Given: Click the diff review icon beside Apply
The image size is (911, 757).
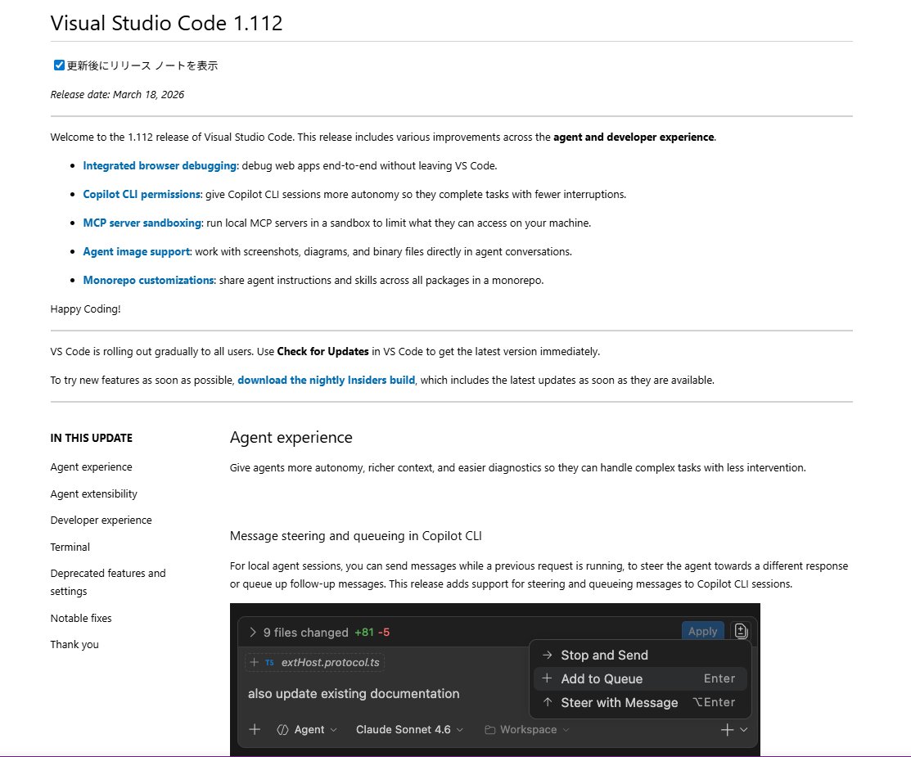Looking at the screenshot, I should [742, 631].
